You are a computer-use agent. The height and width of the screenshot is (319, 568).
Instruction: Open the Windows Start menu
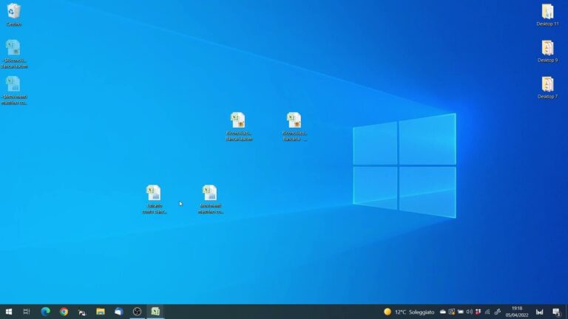coord(9,312)
